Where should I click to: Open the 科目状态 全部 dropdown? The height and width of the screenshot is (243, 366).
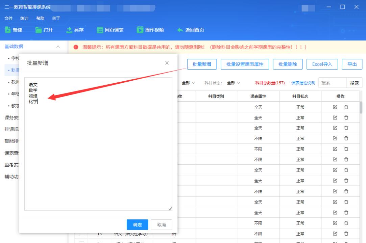pos(234,83)
